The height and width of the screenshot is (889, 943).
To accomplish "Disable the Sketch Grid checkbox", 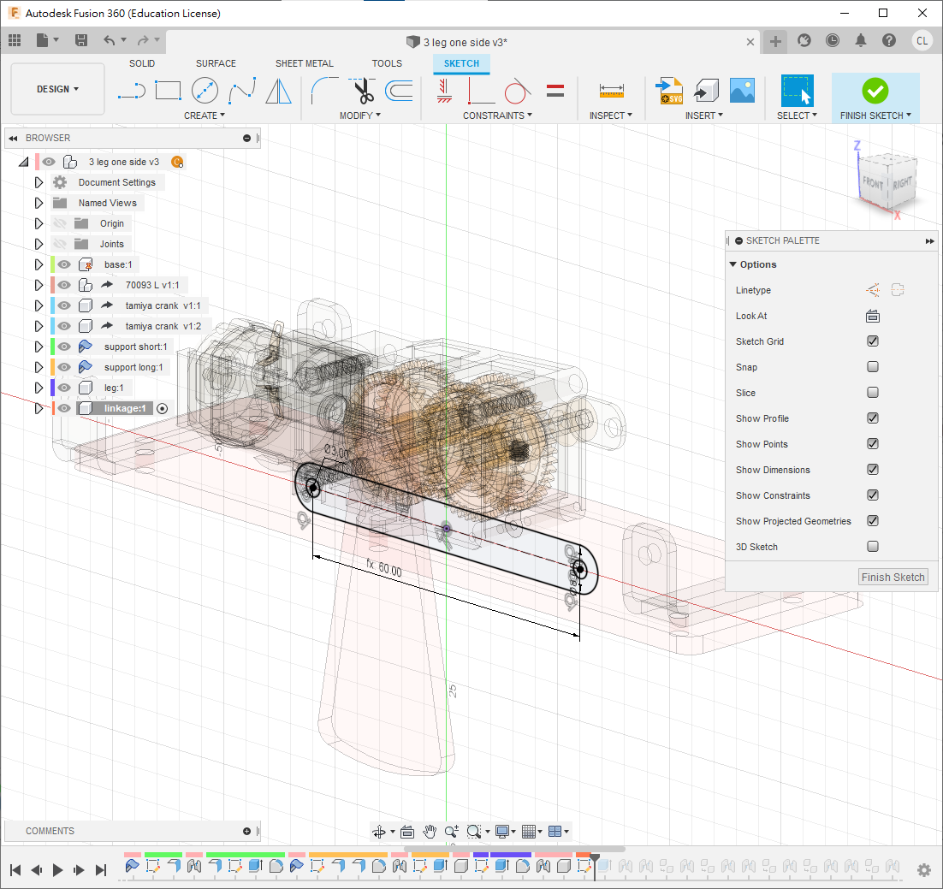I will coord(872,341).
